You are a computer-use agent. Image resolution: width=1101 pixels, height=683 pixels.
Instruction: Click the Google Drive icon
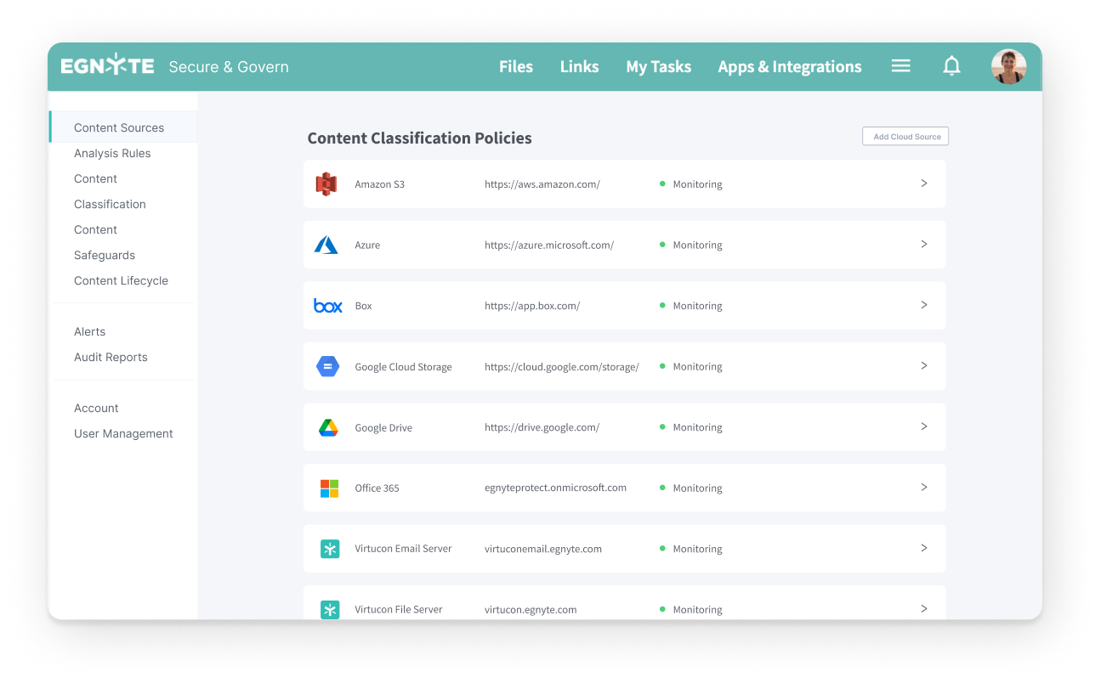pyautogui.click(x=328, y=427)
